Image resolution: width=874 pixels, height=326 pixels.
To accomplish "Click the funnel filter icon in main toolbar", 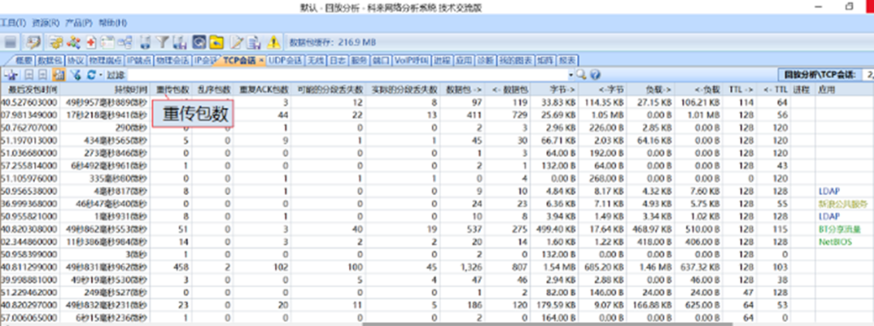I will point(162,42).
